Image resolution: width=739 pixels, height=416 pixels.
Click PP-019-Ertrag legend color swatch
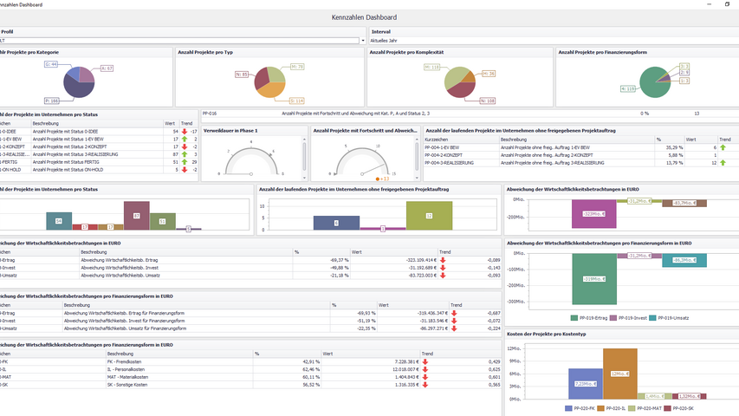pyautogui.click(x=575, y=318)
